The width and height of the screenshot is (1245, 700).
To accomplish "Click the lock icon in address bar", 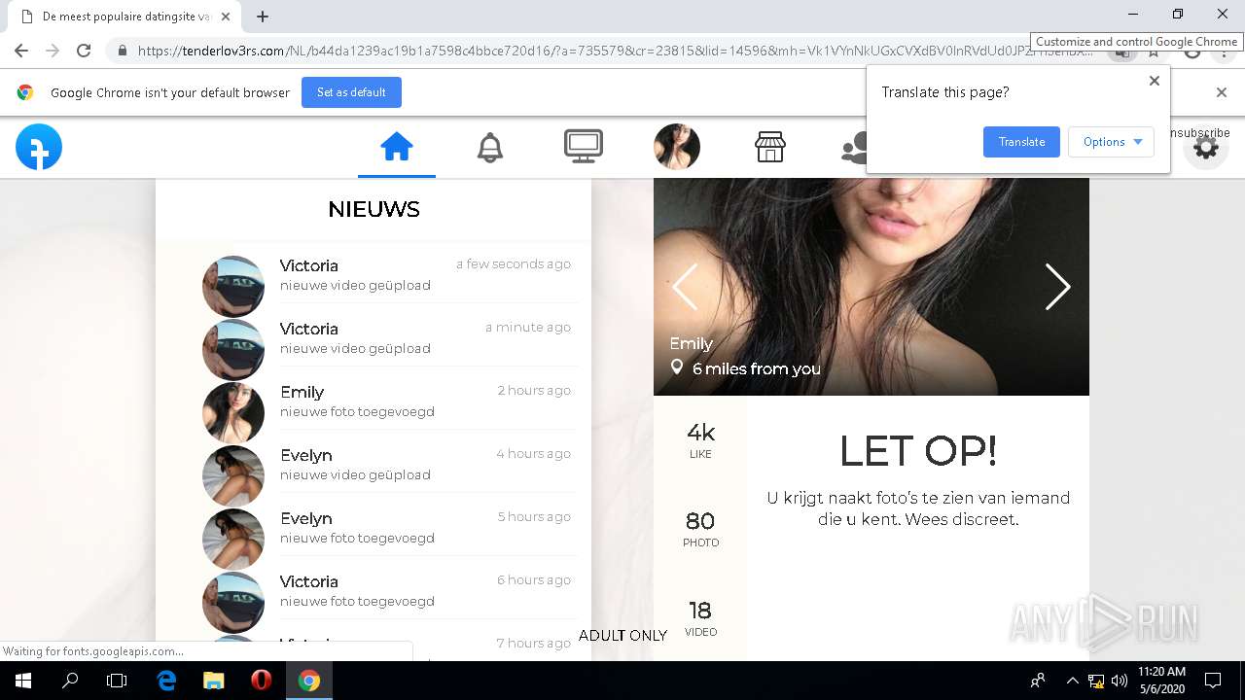I will [122, 51].
